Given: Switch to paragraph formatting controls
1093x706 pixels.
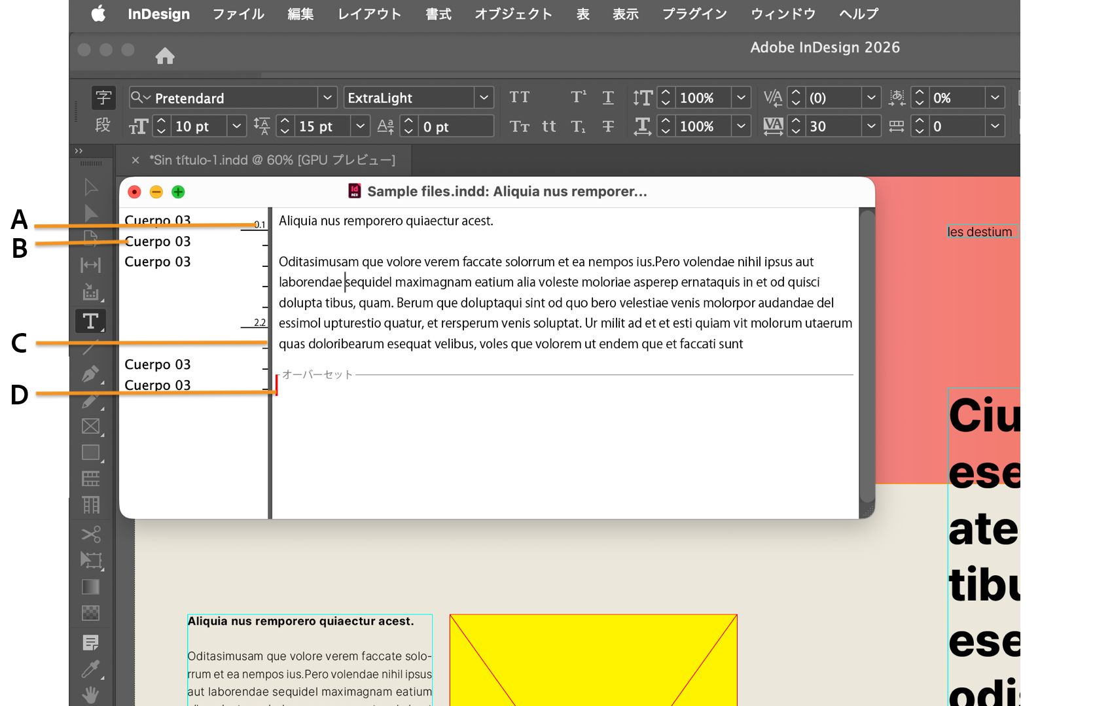Looking at the screenshot, I should click(103, 125).
